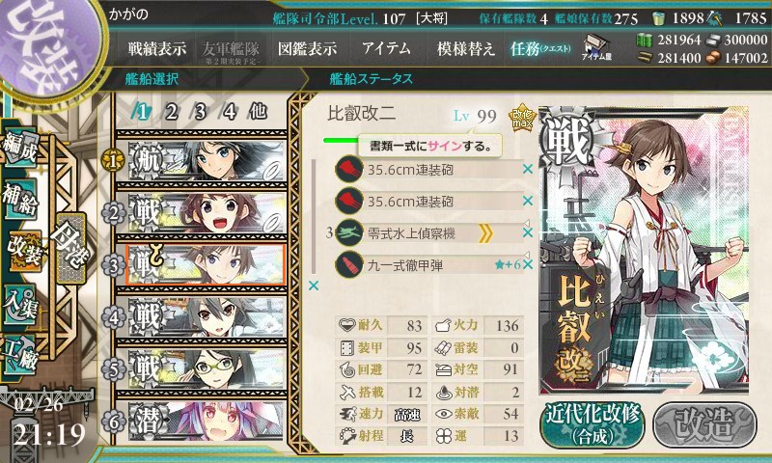This screenshot has width=772, height=463.
Task: Click the greyed 改造 remodel button
Action: click(x=704, y=424)
